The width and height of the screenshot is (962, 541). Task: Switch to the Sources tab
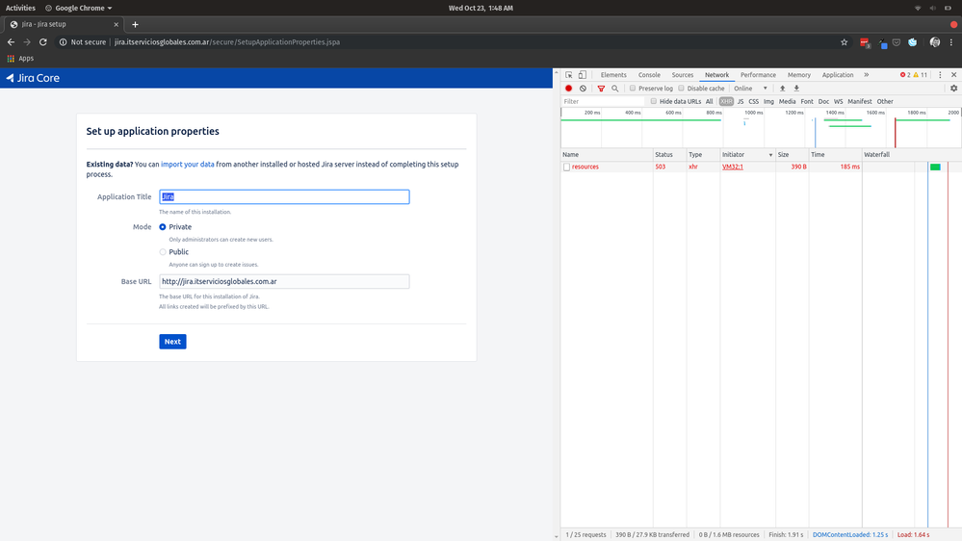pos(682,75)
